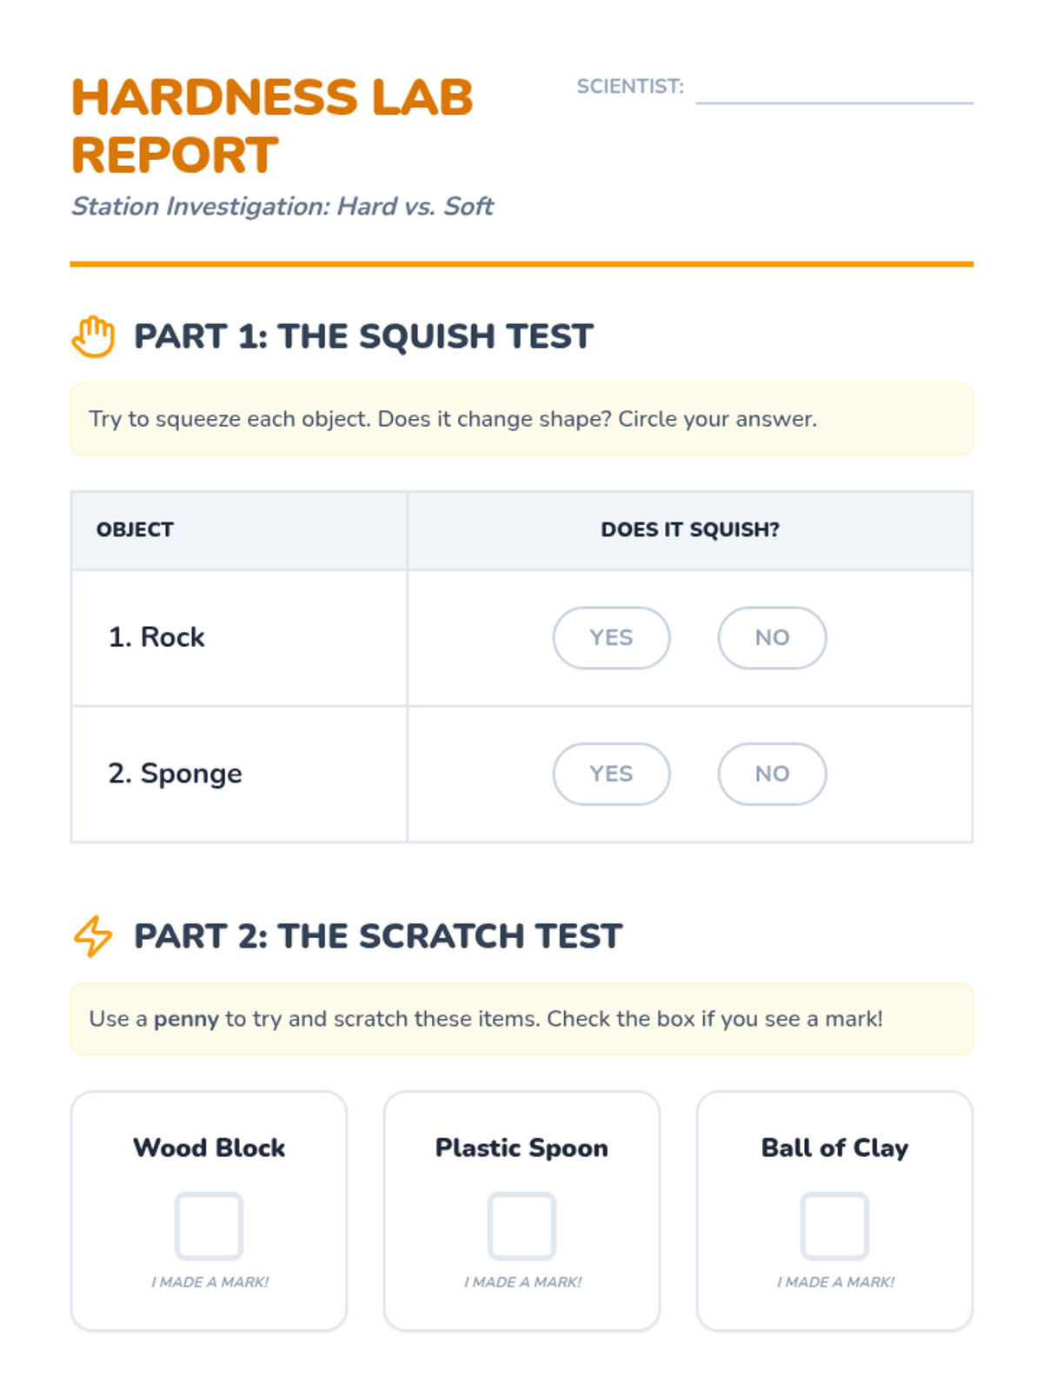Click the hand icon beside Part 1

(x=93, y=336)
